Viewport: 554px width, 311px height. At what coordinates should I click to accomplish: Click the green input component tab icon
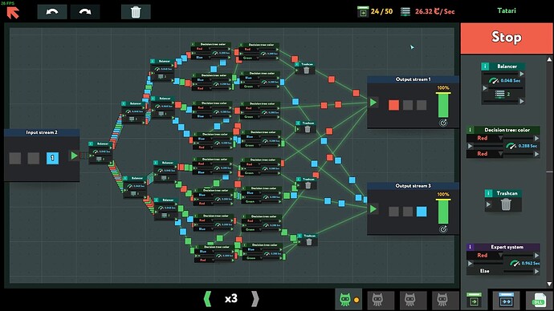pos(474,301)
